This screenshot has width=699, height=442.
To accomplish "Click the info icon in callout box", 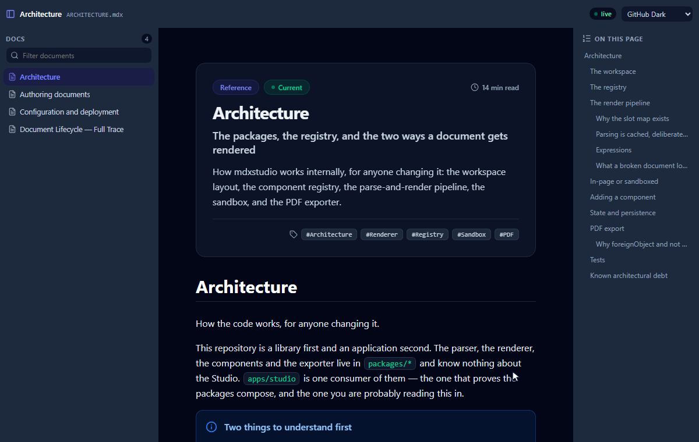I will pyautogui.click(x=211, y=427).
